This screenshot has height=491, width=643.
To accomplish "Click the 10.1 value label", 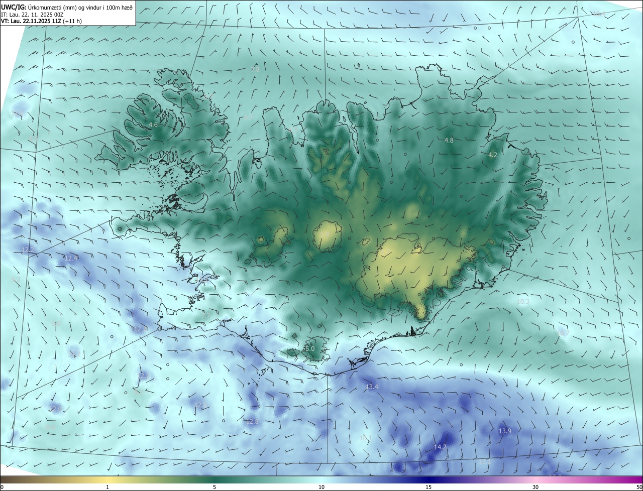I will 365,438.
